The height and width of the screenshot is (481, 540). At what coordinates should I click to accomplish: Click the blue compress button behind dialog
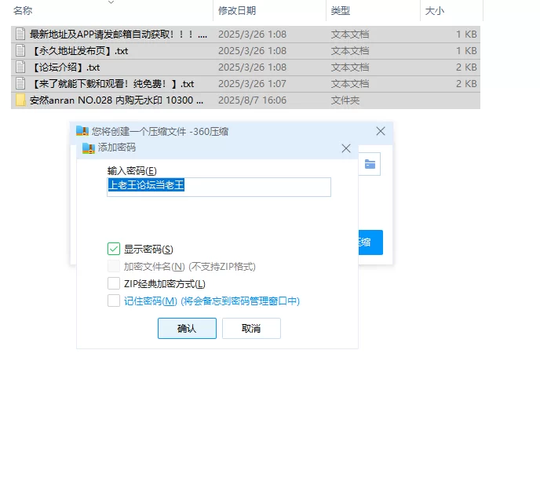click(x=370, y=242)
